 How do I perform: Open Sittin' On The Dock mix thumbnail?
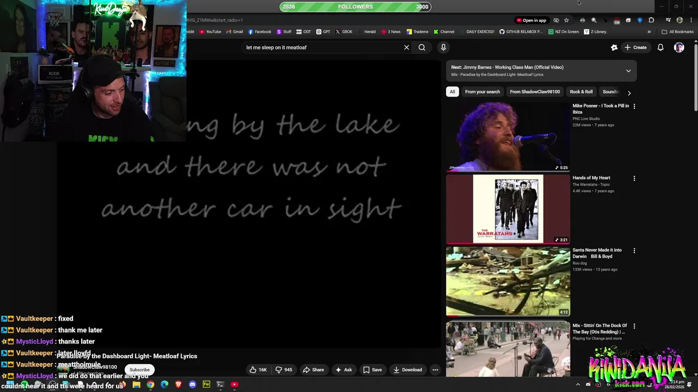(x=508, y=349)
